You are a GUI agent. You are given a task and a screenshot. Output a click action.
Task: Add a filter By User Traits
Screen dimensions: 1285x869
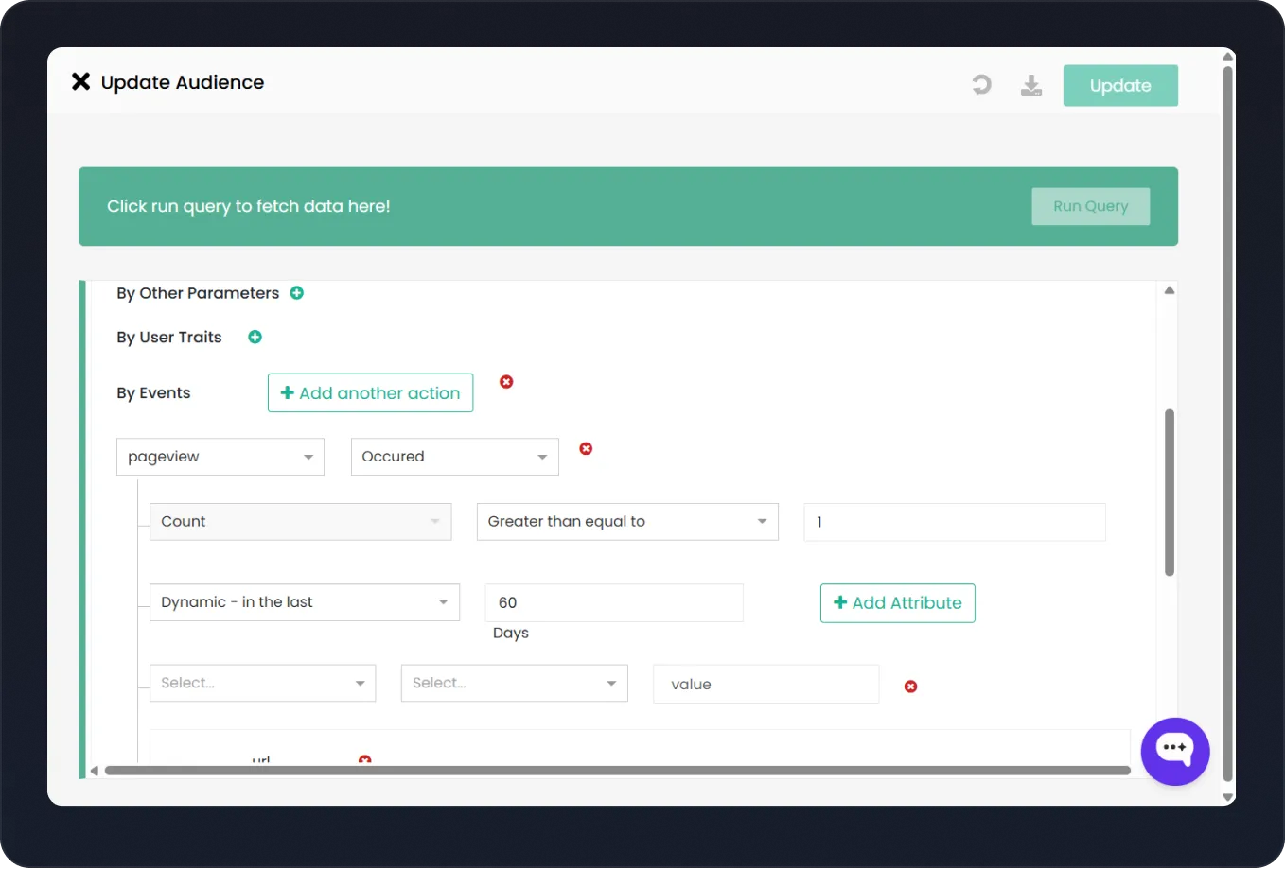(255, 337)
